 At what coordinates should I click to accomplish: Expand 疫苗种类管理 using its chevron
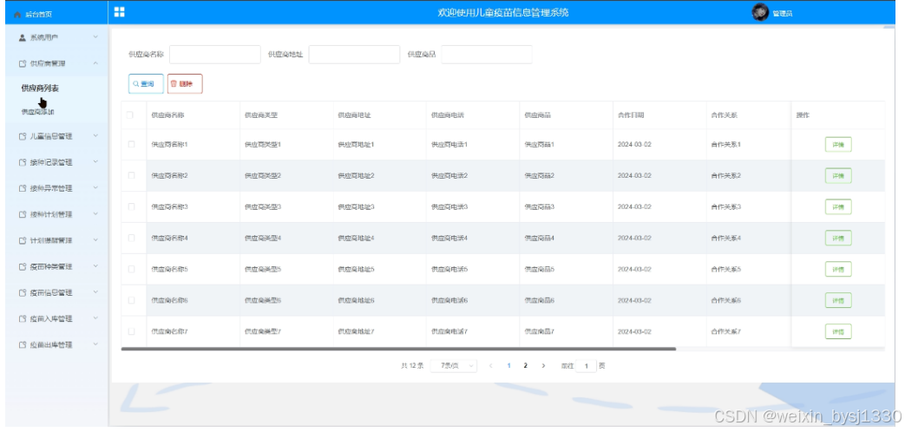(95, 266)
